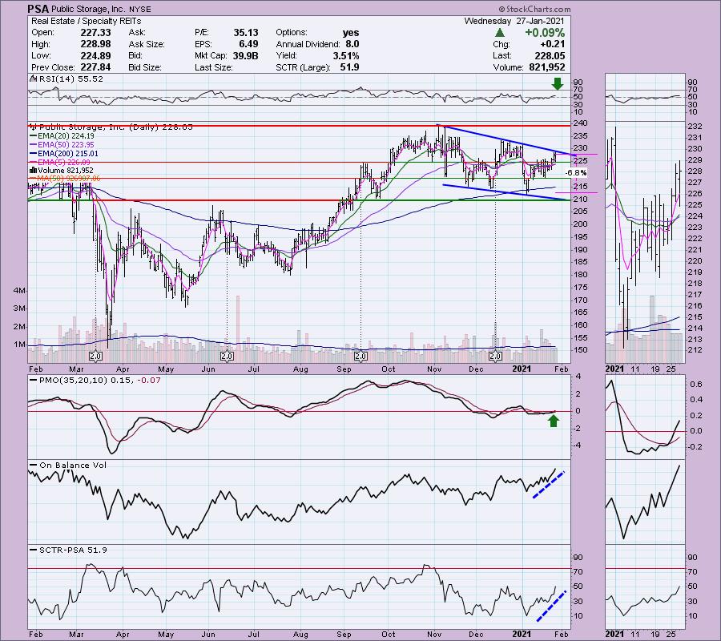Image resolution: width=721 pixels, height=641 pixels.
Task: Click the Public Storage, Inc. company name in title
Action: coord(87,9)
